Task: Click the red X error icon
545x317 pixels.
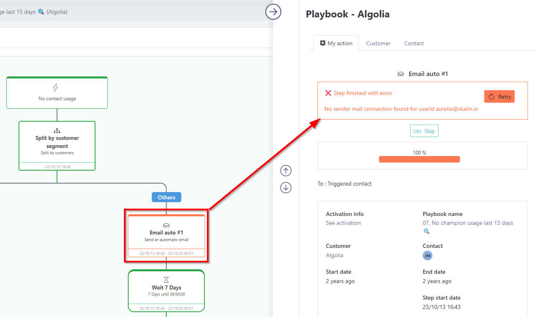Action: (328, 93)
